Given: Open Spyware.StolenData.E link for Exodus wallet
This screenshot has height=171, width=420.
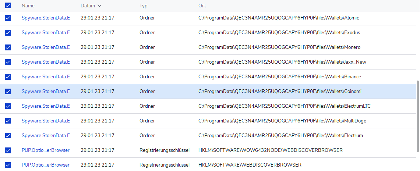Looking at the screenshot, I should point(46,33).
